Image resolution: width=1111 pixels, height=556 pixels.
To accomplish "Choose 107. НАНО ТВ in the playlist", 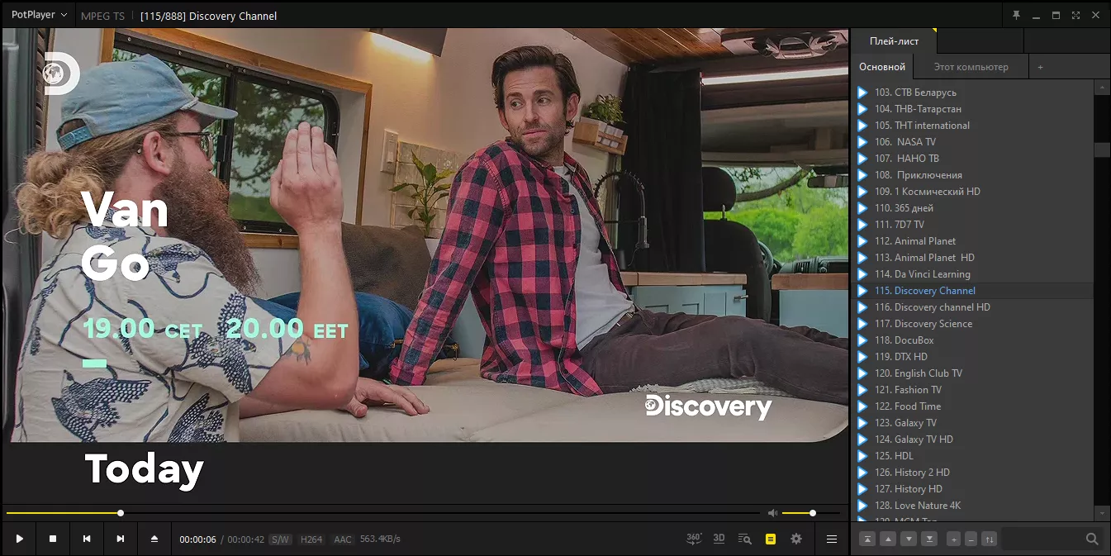I will tap(972, 159).
